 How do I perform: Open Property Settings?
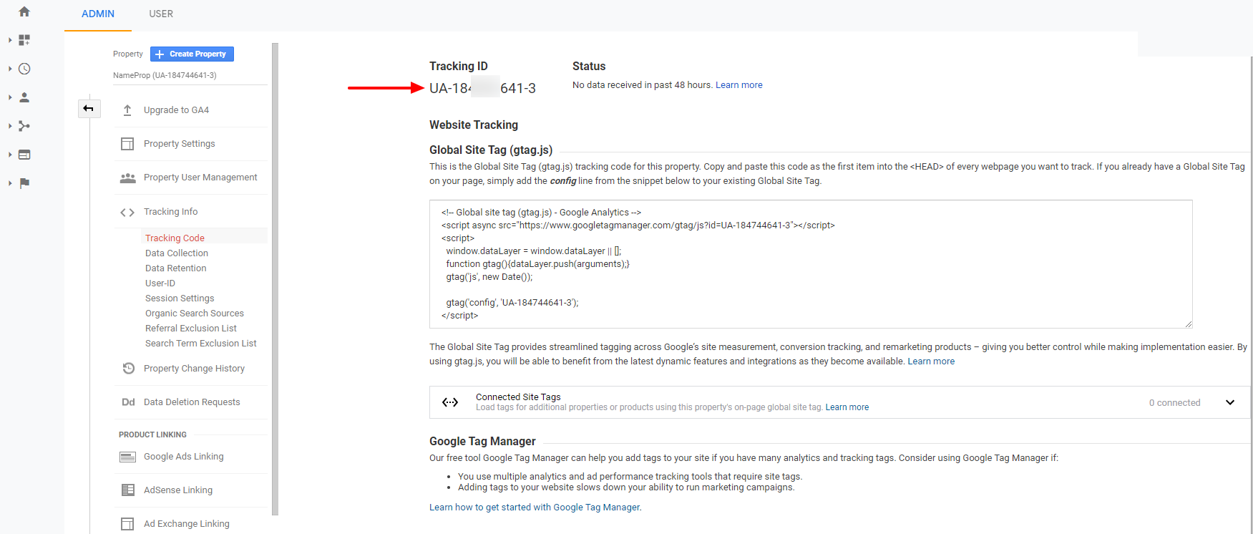coord(179,143)
